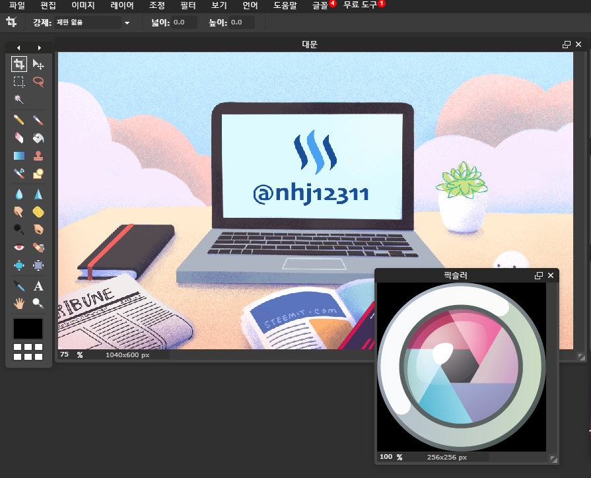Select the yellow Sponge tool
Screen dimensions: 591x478
click(38, 212)
